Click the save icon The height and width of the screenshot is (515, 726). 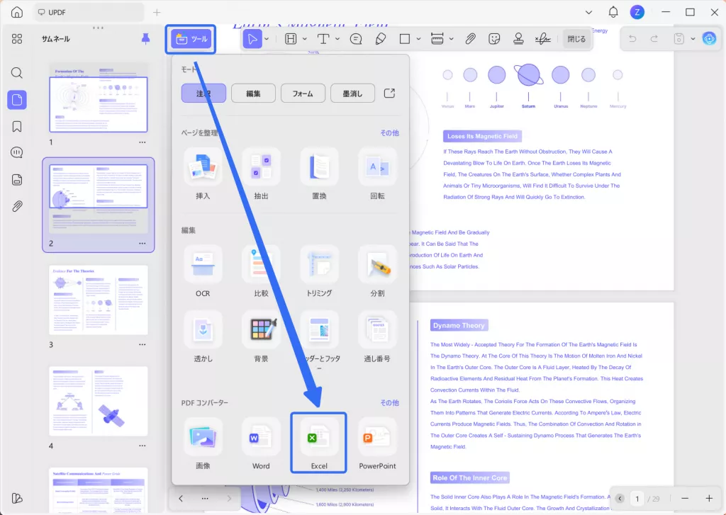[x=678, y=39]
